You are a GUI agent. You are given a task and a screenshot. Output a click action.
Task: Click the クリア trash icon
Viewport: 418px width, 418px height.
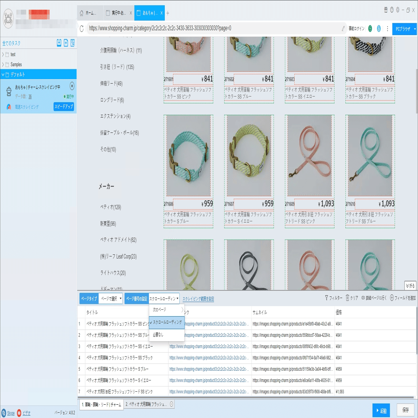tap(347, 298)
